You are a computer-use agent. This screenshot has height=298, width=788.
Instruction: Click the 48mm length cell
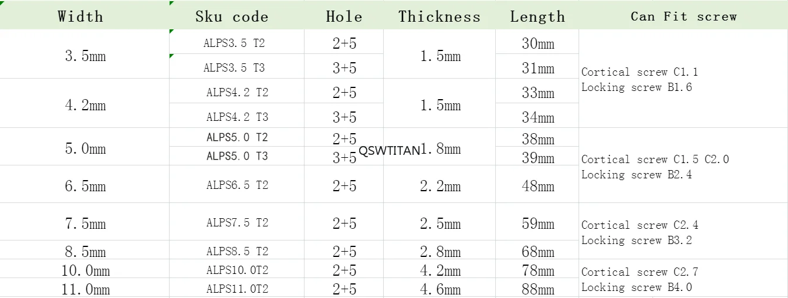coord(537,185)
